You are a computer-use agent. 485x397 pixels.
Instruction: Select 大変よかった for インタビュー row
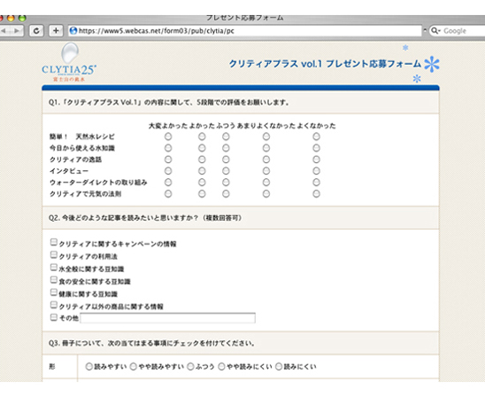pyautogui.click(x=168, y=171)
